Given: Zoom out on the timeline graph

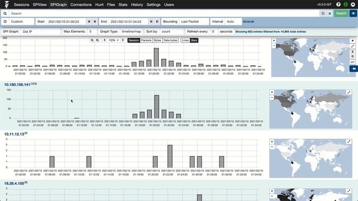Looking at the screenshot, I should pos(97,40).
